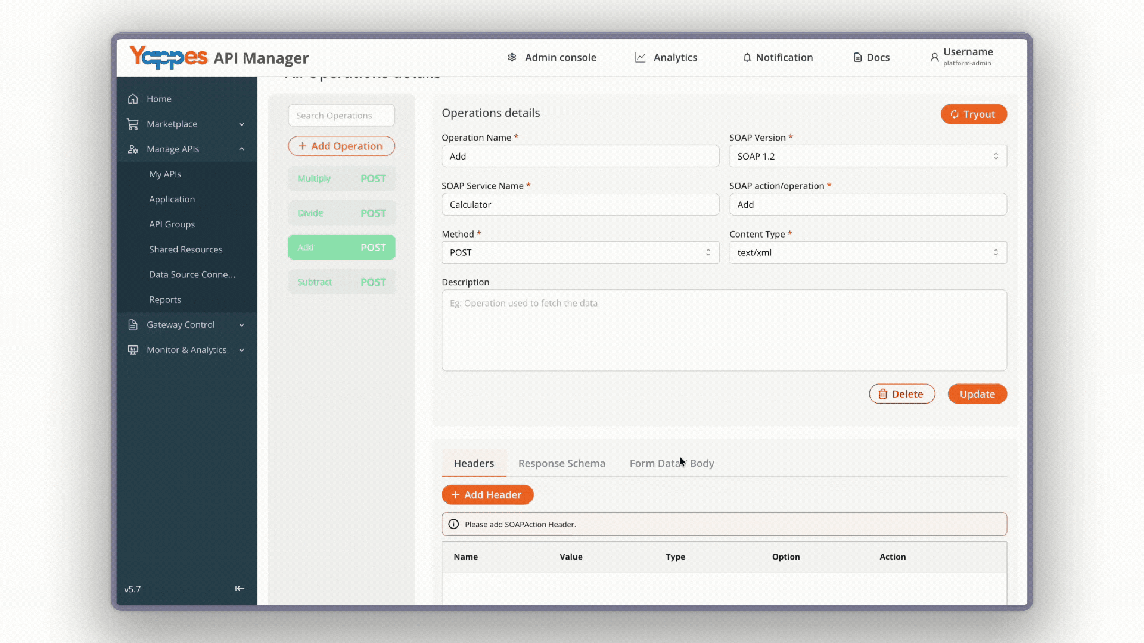This screenshot has height=643, width=1144.
Task: Open Notification in the top bar
Action: pyautogui.click(x=778, y=57)
